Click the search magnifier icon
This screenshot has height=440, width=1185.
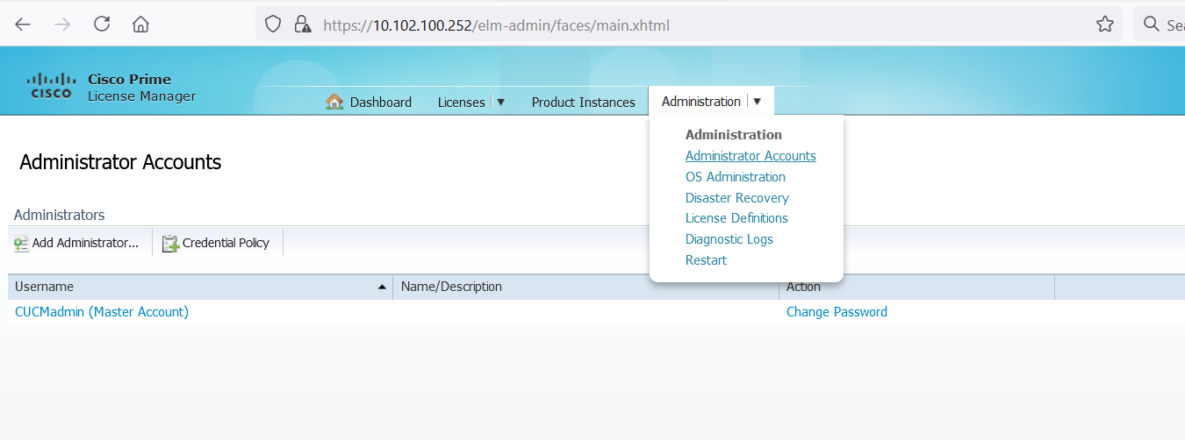(1152, 25)
